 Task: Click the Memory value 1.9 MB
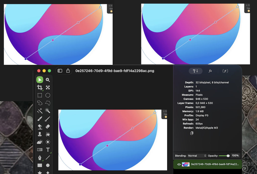tap(200, 111)
